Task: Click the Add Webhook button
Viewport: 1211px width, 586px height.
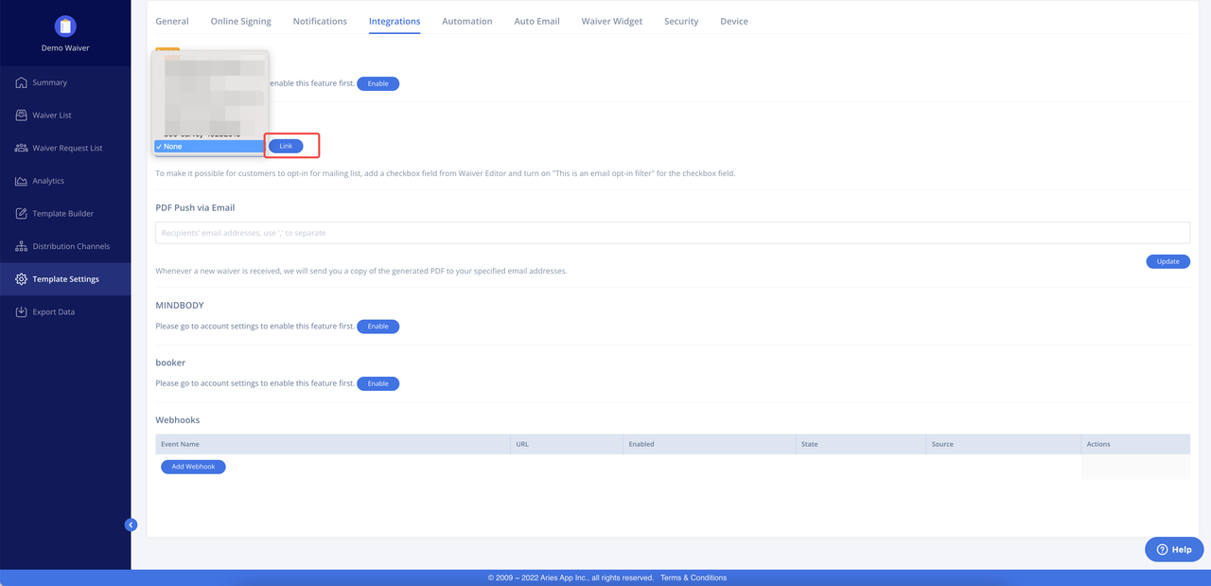Action: 193,467
